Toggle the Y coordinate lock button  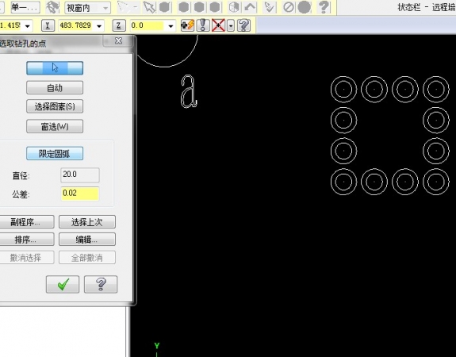(x=48, y=25)
